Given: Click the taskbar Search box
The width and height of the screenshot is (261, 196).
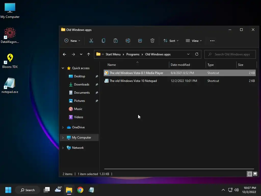Looking at the screenshot, I should click(28, 190).
